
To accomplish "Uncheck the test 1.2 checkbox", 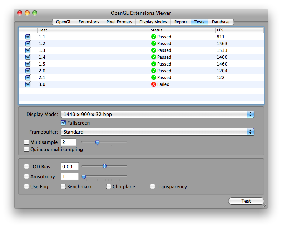I will (x=28, y=43).
